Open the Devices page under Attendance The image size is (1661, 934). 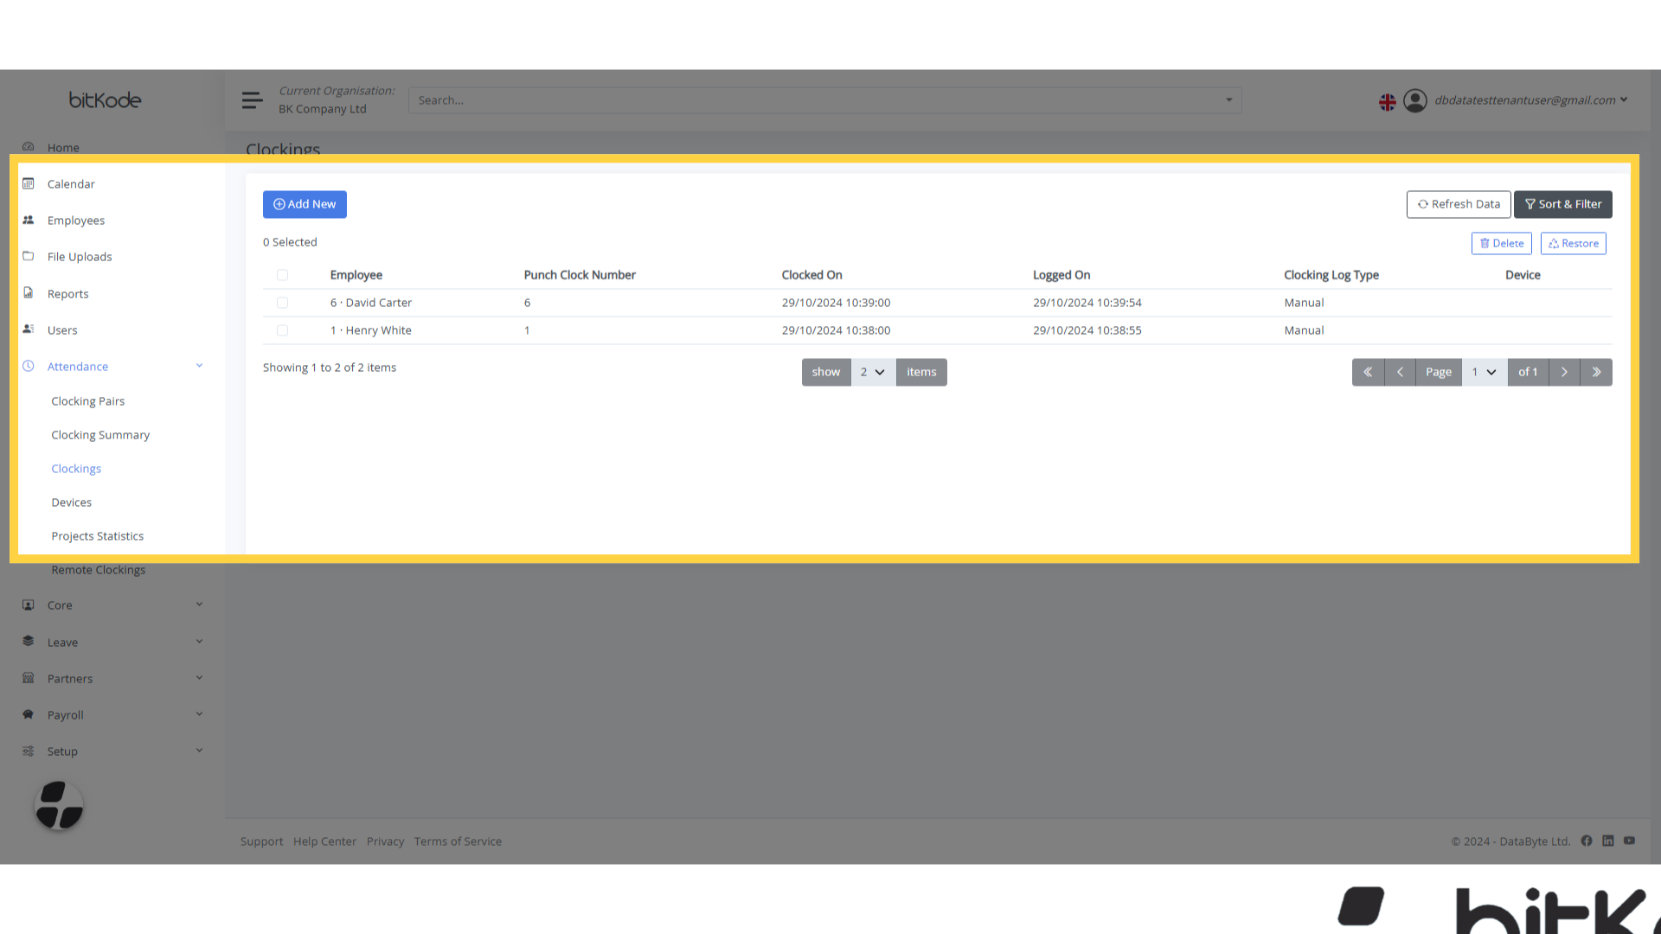click(x=71, y=502)
